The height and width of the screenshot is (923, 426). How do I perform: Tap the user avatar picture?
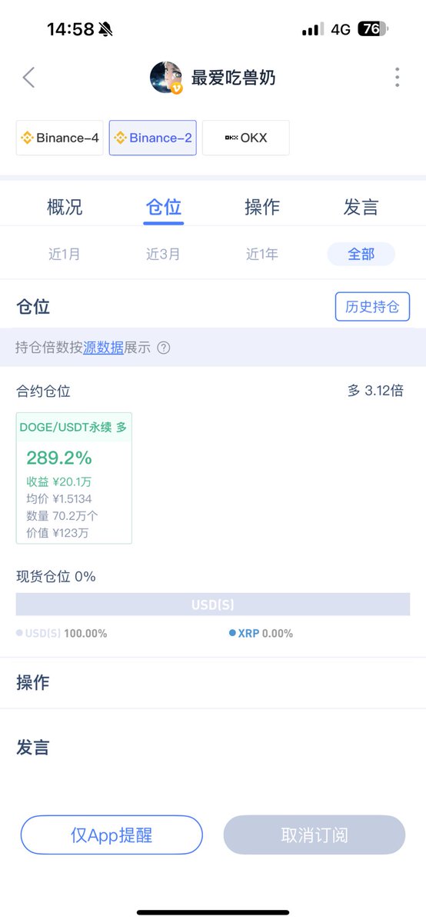(x=166, y=78)
